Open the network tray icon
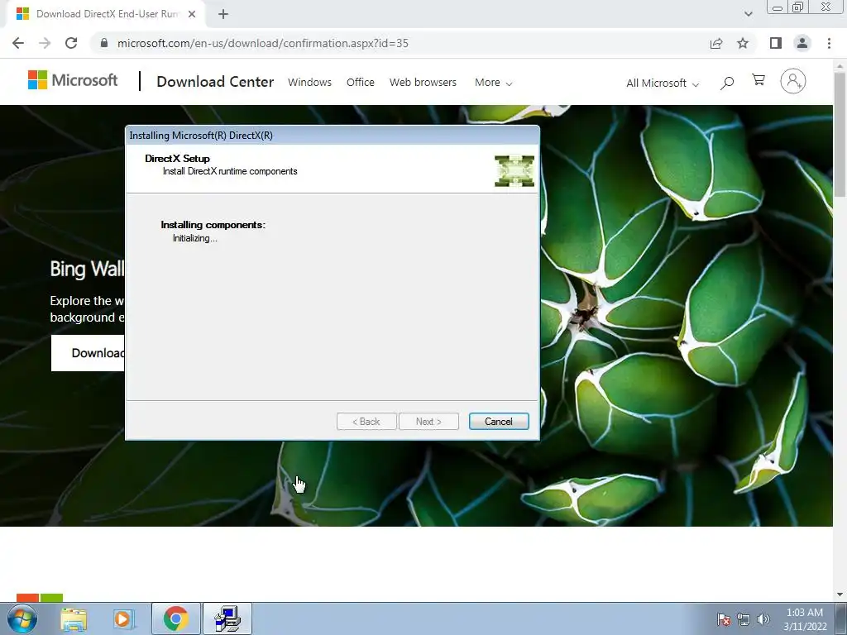 tap(744, 619)
